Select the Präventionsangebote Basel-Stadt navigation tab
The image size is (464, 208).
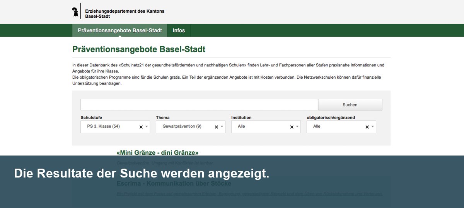pyautogui.click(x=119, y=30)
